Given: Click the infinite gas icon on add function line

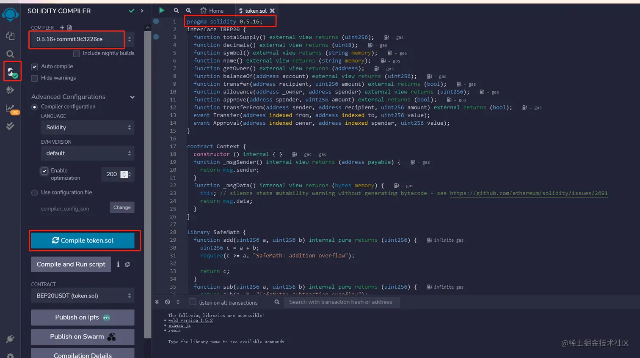Looking at the screenshot, I should (429, 240).
